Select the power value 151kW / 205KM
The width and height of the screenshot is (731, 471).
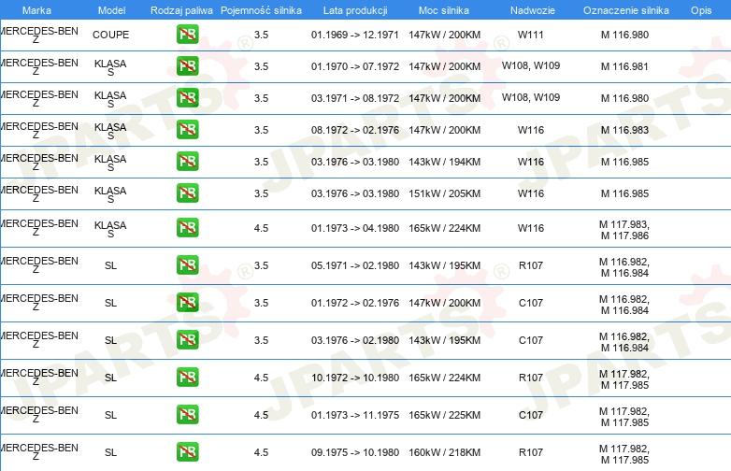(444, 193)
